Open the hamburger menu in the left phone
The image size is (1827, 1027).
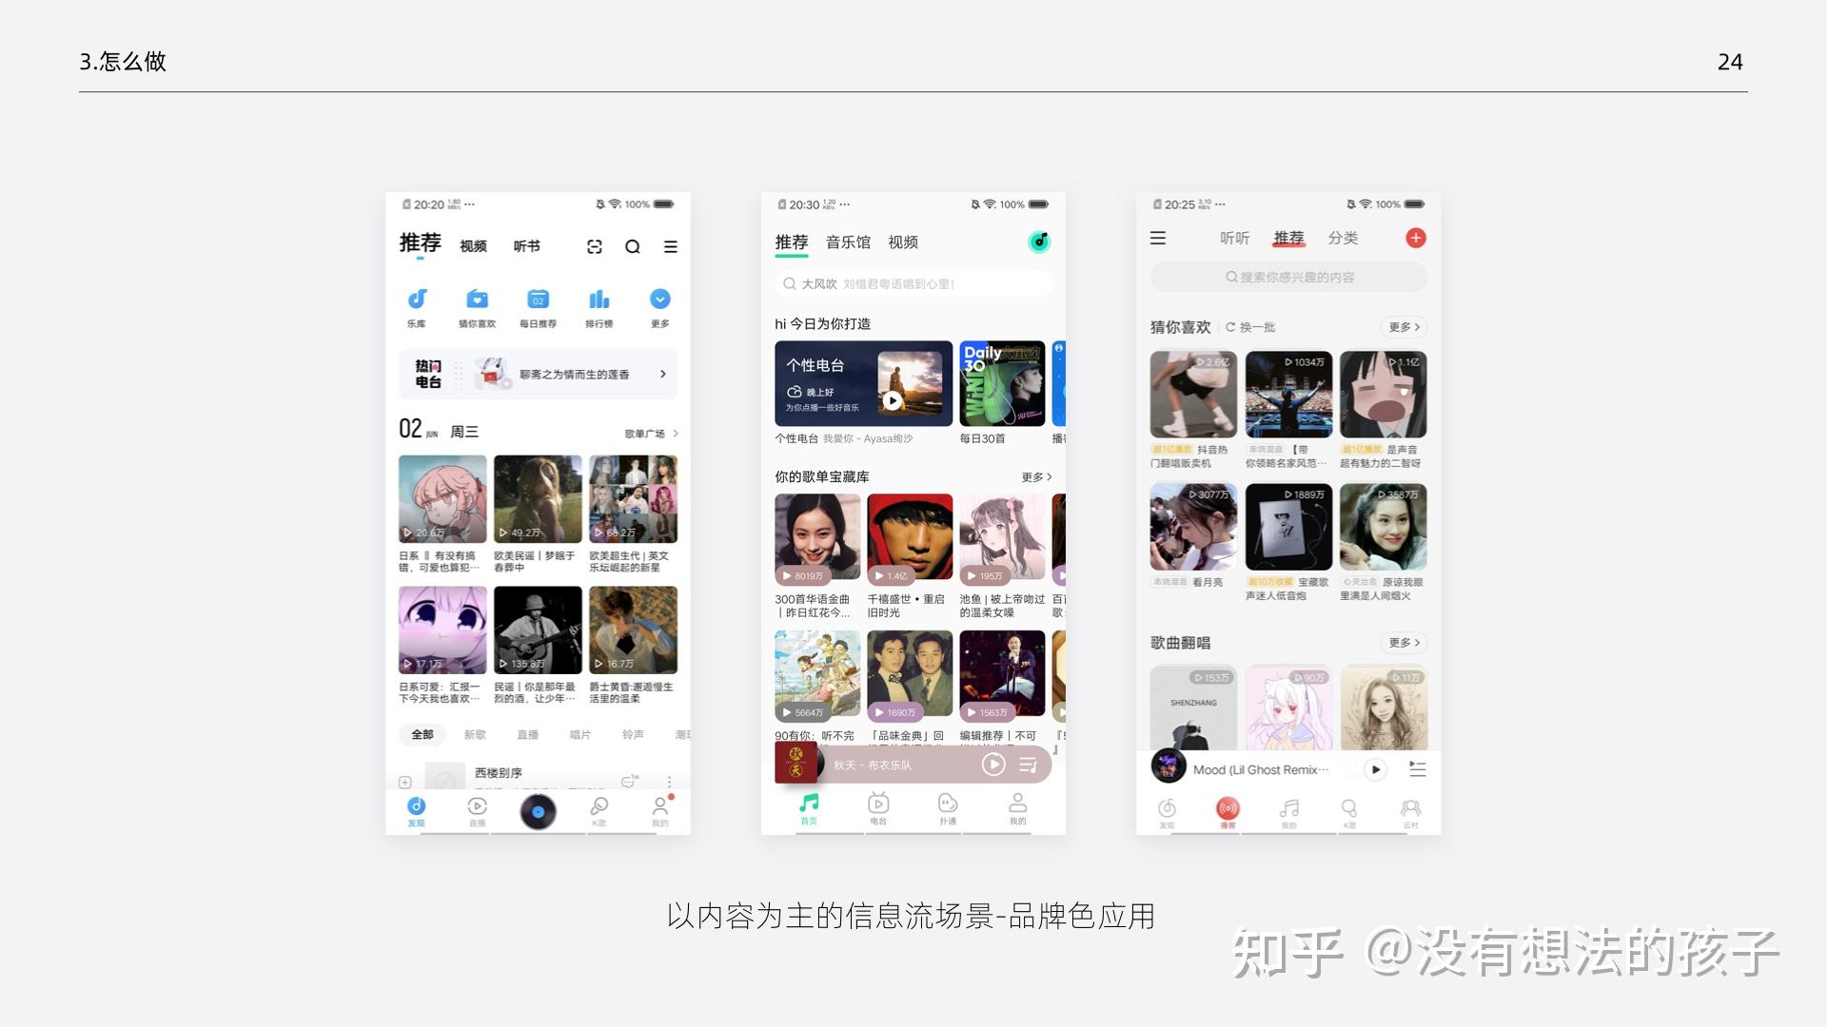point(671,247)
